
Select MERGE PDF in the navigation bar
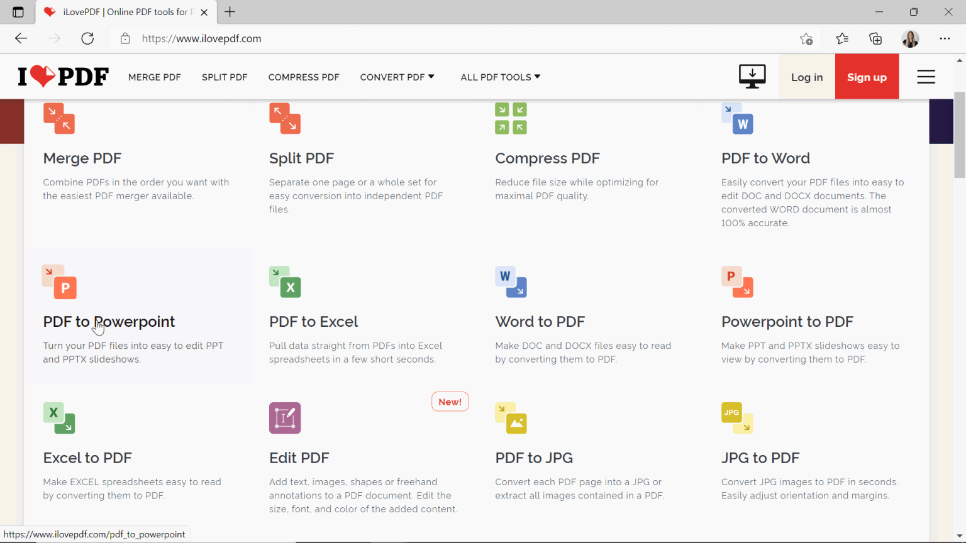point(154,77)
